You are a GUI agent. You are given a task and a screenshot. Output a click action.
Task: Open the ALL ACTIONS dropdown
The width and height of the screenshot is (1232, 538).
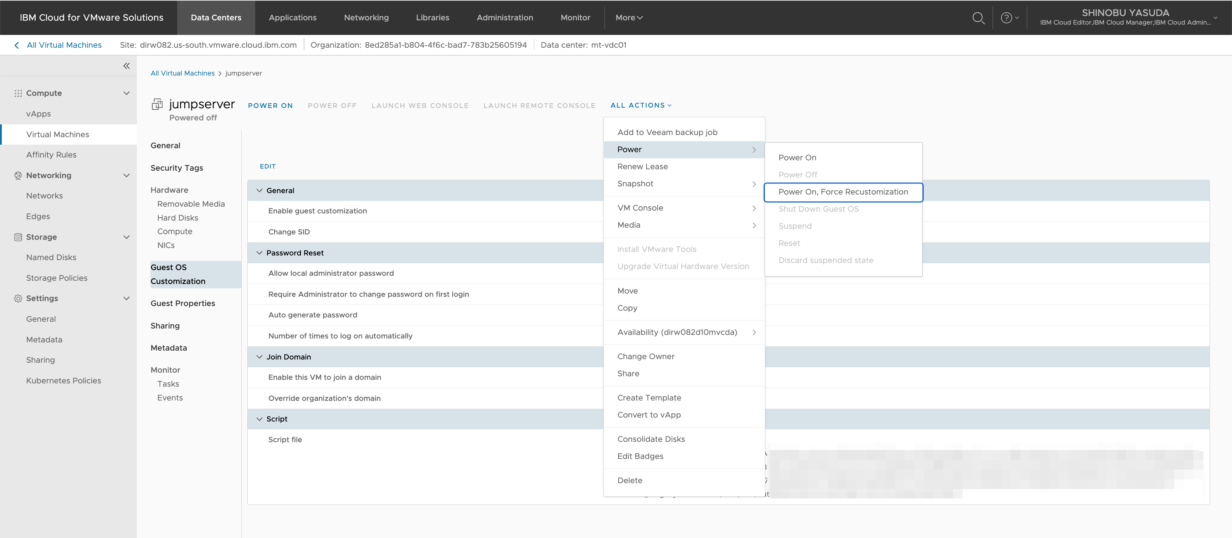coord(640,105)
